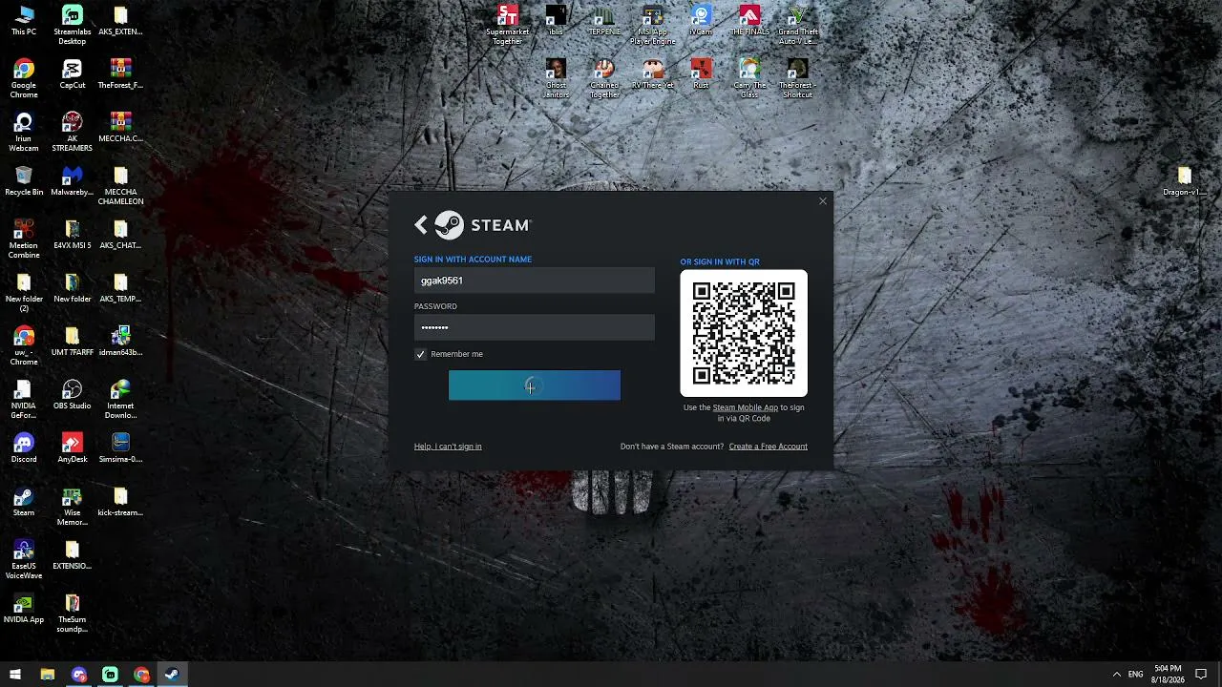Select the OBS Studio shortcut

click(73, 395)
